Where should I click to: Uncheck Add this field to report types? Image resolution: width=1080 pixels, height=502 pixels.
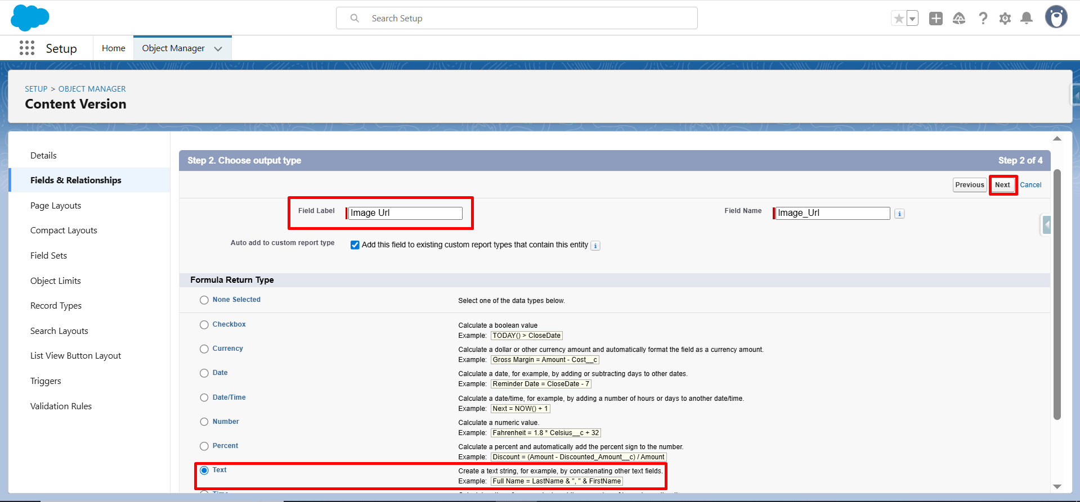point(355,245)
